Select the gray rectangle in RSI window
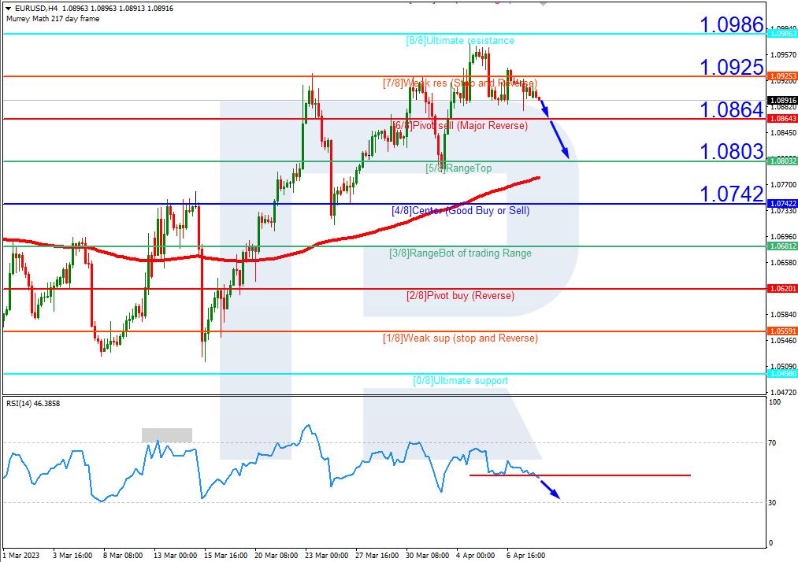 (x=166, y=435)
